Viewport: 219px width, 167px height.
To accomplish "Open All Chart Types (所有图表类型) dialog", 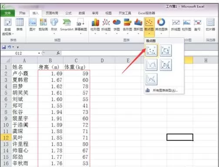I will (164, 90).
